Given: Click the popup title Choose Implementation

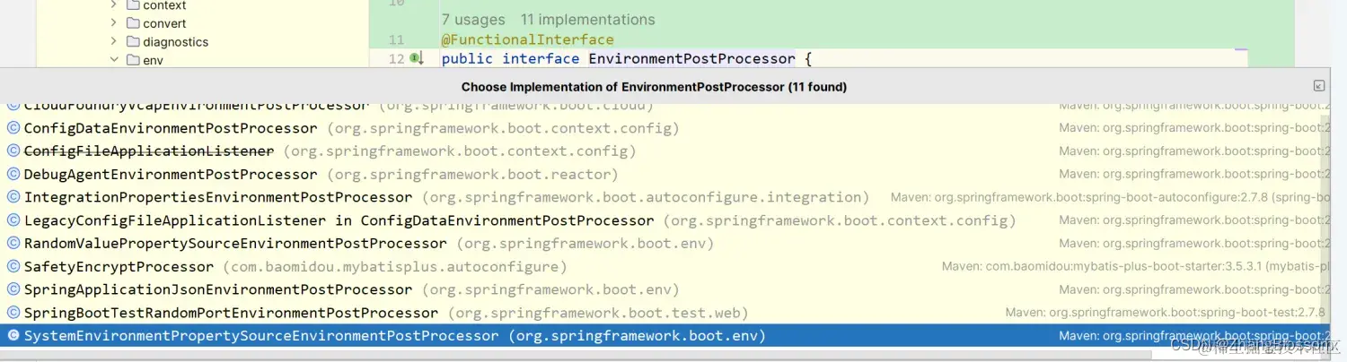Looking at the screenshot, I should (x=654, y=87).
